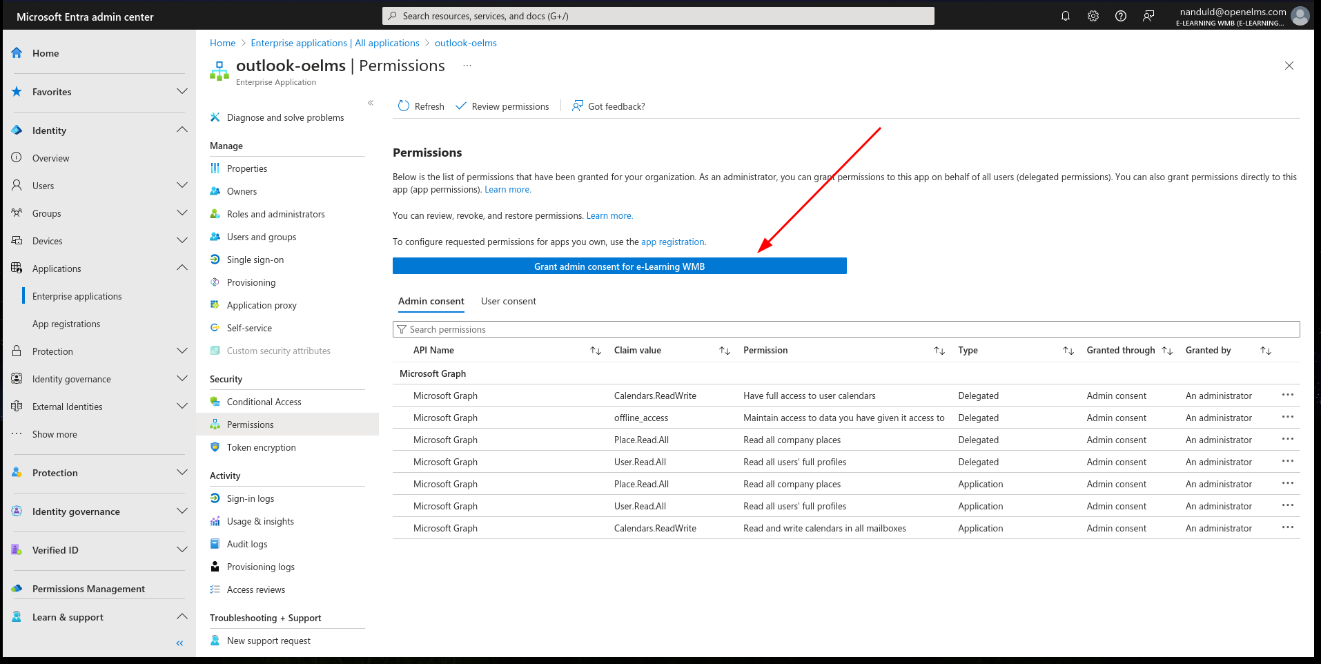Viewport: 1321px width, 664px height.
Task: Sort by Granted by column arrows
Action: pos(1266,351)
